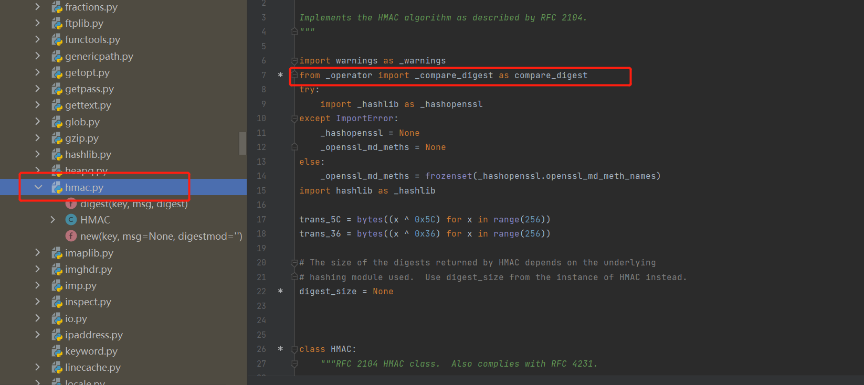Toggle fold marker on docstring end line 4
This screenshot has height=385, width=864.
294,31
